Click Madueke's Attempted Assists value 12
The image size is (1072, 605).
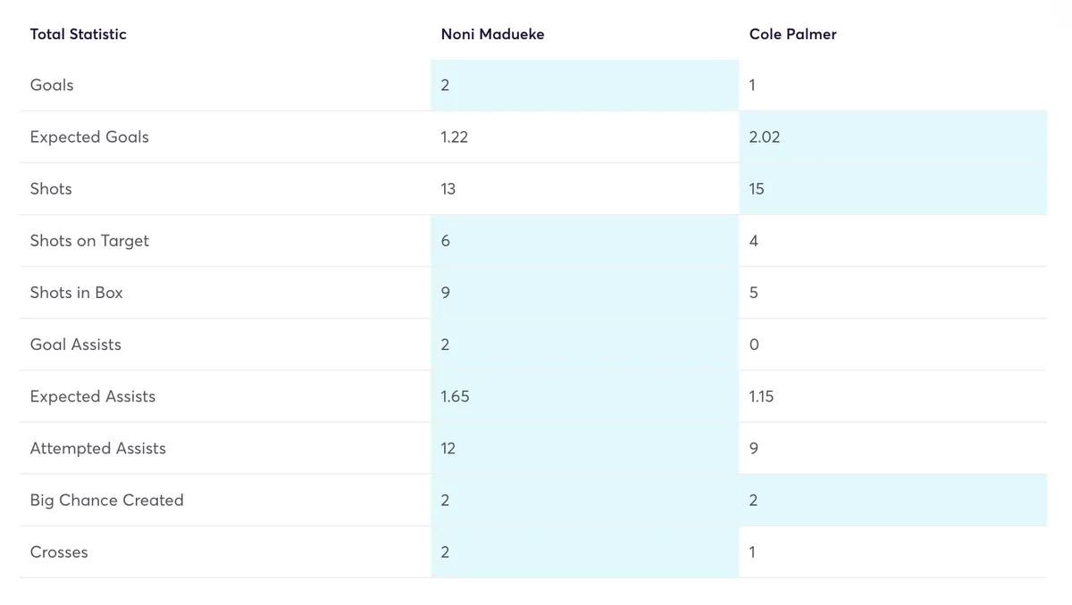pyautogui.click(x=448, y=448)
